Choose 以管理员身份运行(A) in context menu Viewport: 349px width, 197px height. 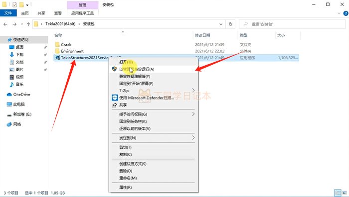154,69
